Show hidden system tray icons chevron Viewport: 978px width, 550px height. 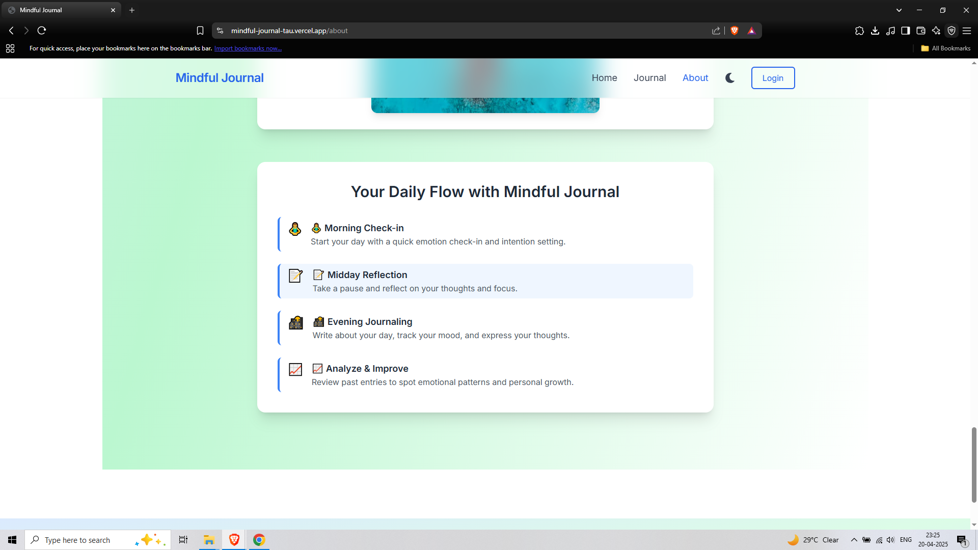click(x=854, y=540)
